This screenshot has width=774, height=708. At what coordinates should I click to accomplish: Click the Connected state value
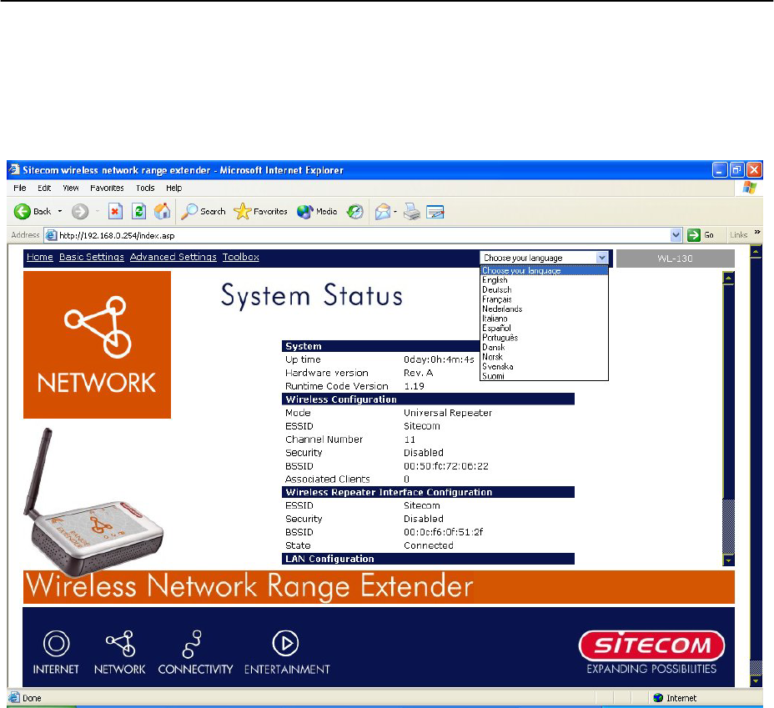coord(429,545)
